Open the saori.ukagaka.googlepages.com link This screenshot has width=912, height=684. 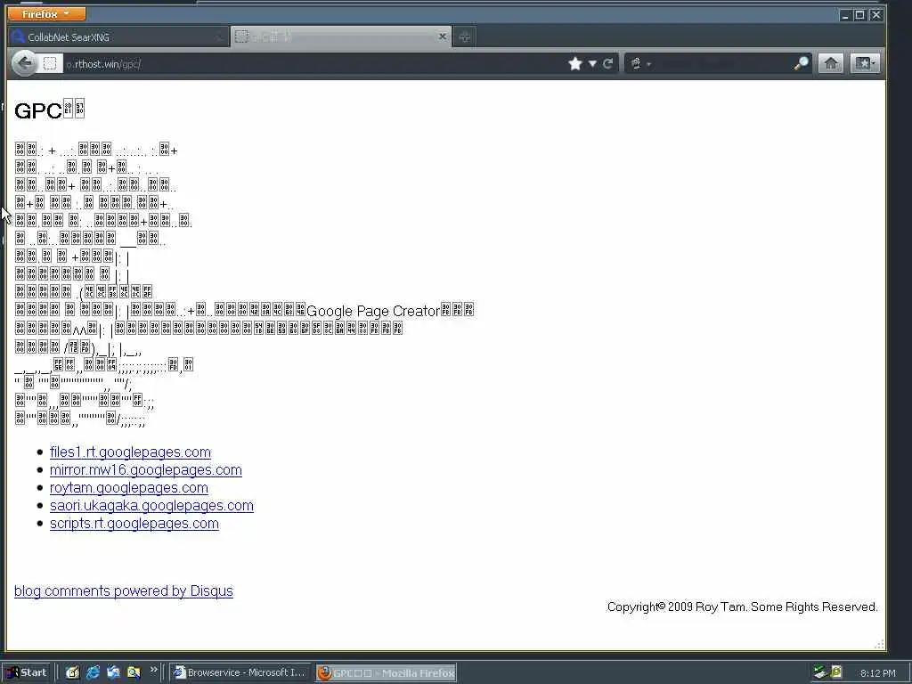tap(151, 506)
